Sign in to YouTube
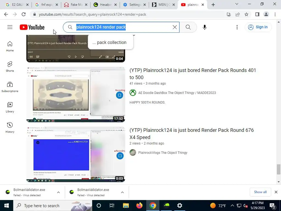The image size is (281, 211). 258,27
